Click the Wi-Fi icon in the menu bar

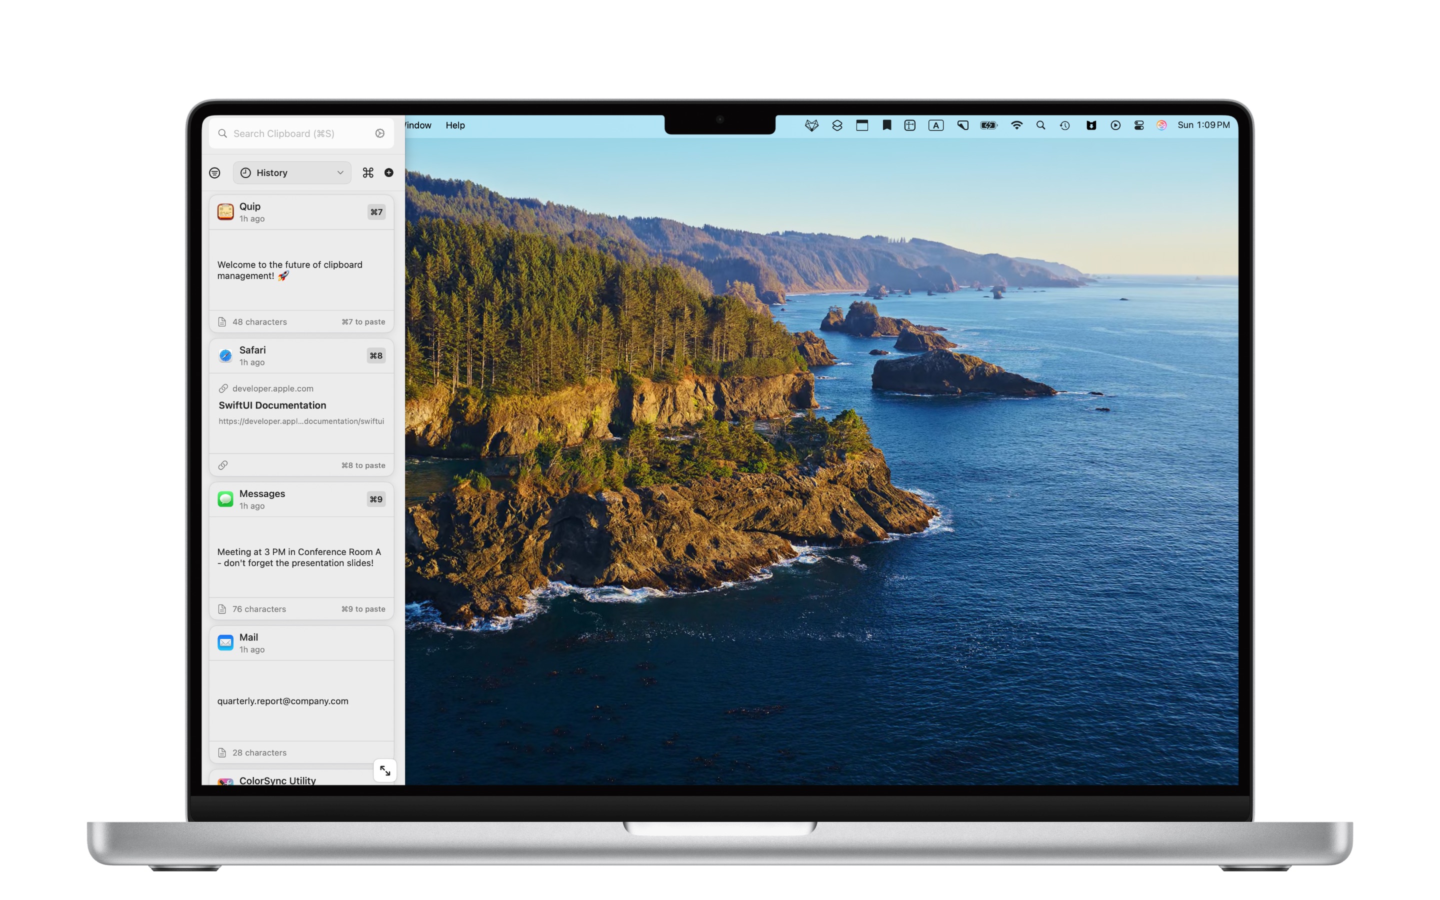(1016, 125)
